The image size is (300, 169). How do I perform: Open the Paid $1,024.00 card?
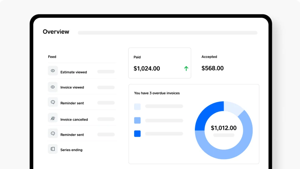[160, 63]
